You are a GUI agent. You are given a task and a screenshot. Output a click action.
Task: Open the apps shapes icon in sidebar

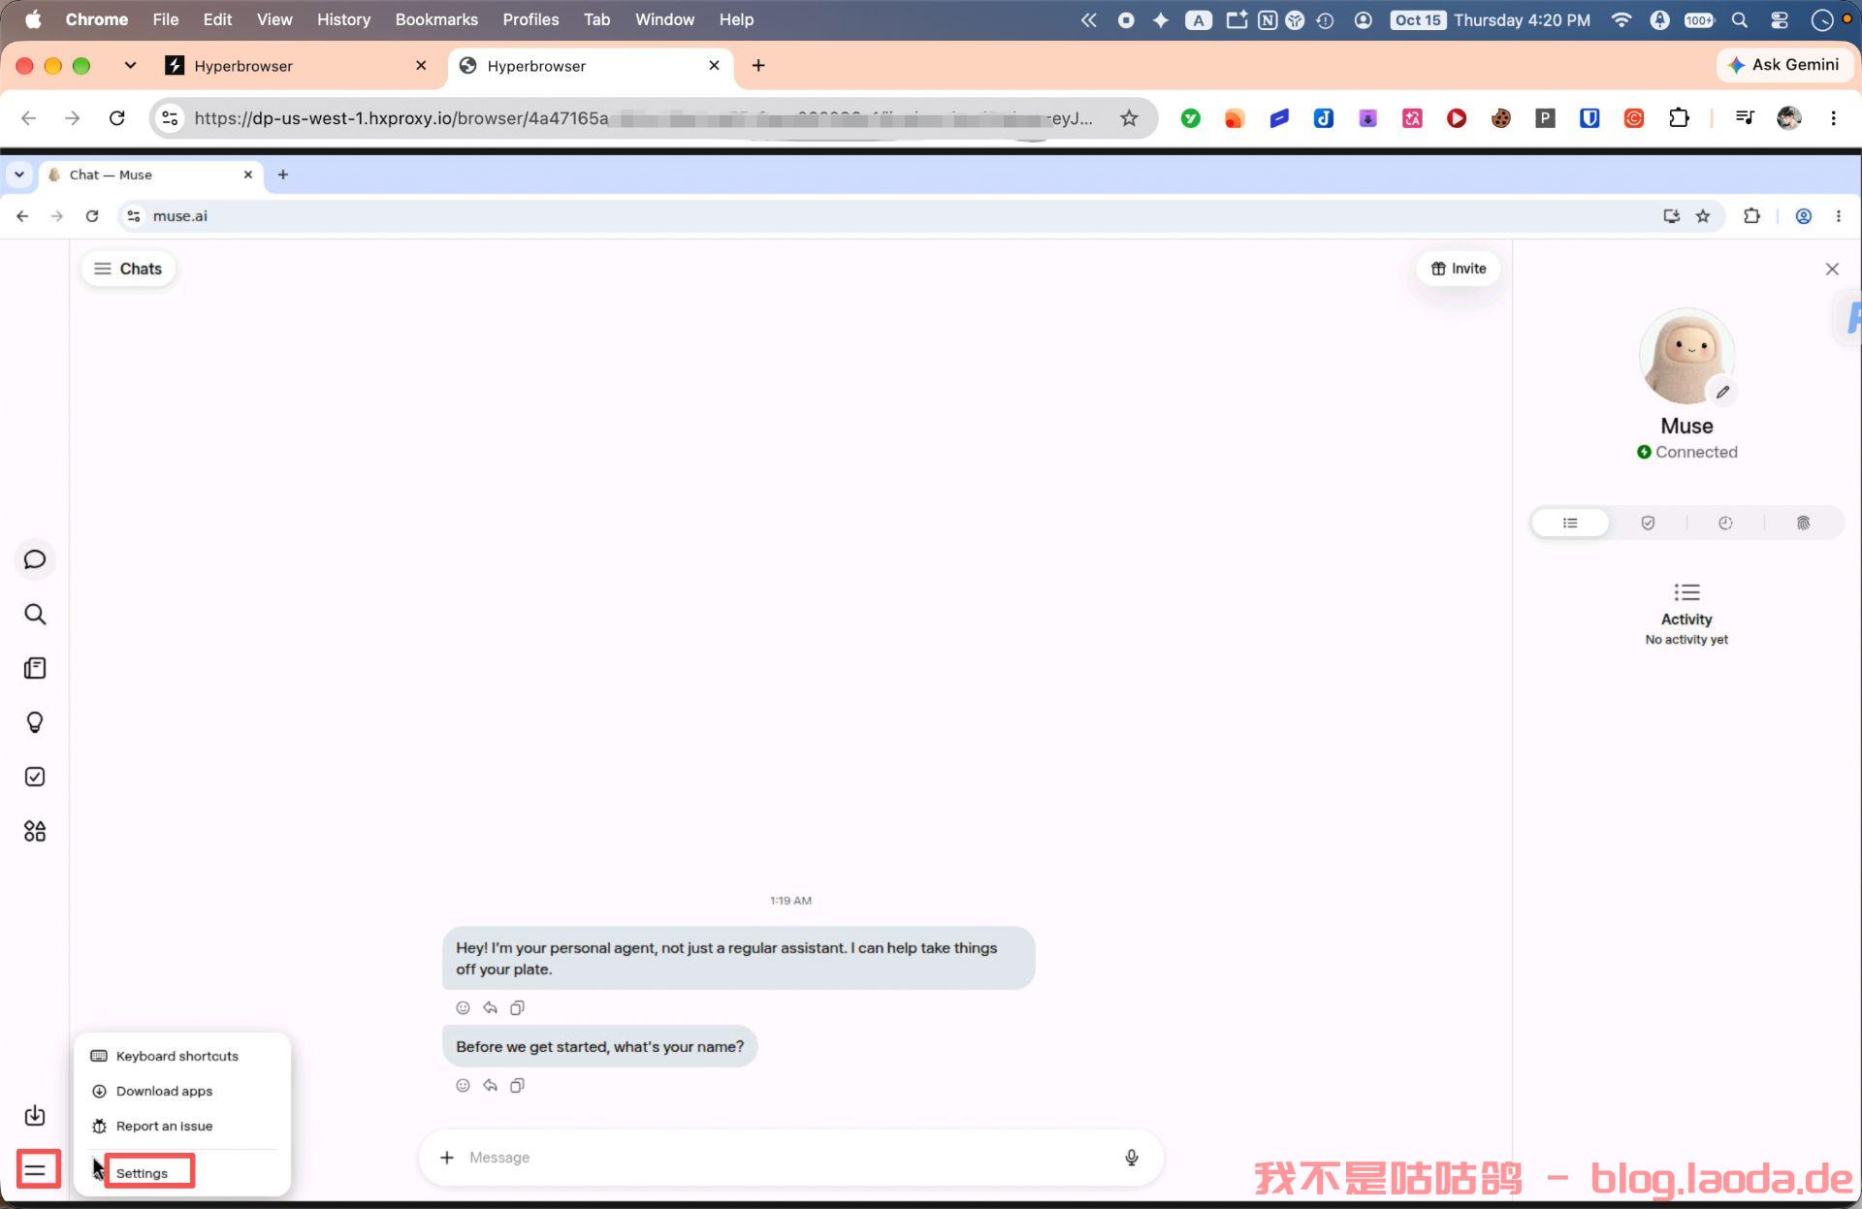(35, 831)
